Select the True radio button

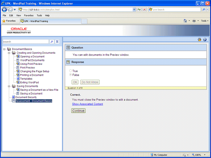pyautogui.click(x=71, y=71)
